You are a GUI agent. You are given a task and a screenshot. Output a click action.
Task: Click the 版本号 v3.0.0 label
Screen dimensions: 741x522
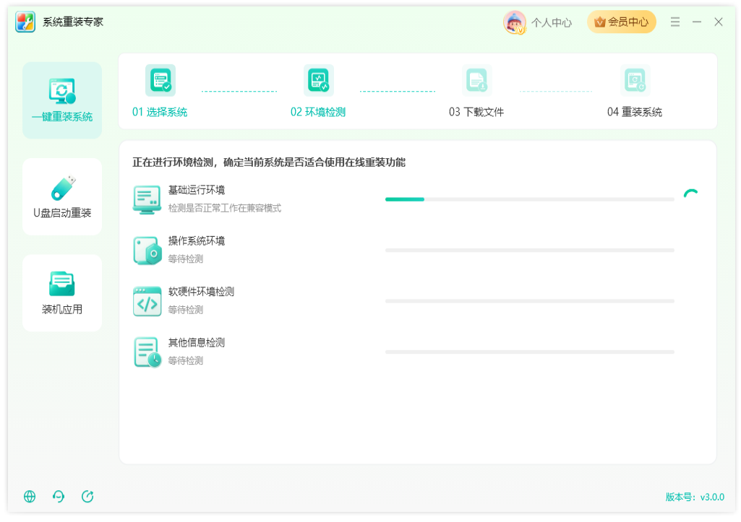(695, 497)
